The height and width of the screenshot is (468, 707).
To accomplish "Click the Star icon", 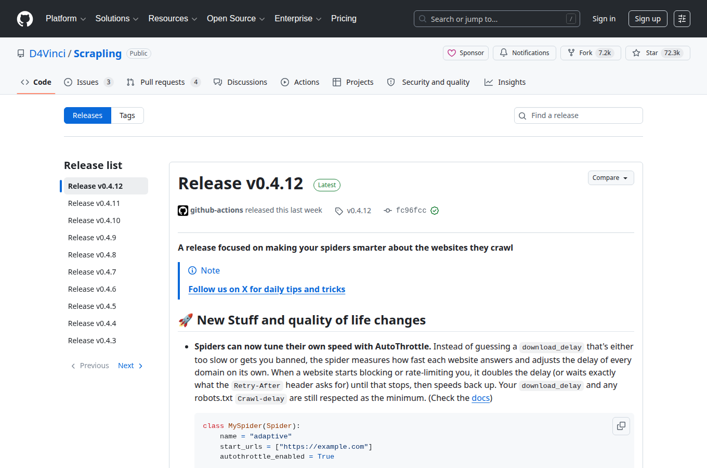I will (x=636, y=53).
